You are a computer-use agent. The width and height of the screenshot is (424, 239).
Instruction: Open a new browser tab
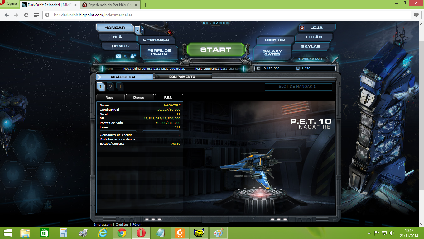(x=145, y=5)
